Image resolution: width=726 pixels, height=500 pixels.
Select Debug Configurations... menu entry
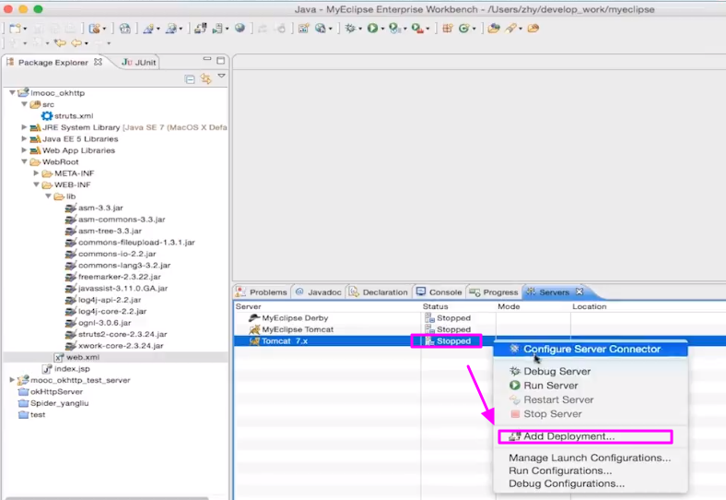click(x=566, y=483)
